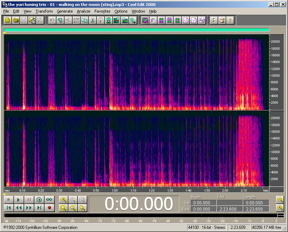Click the green overview display range bar

[x=136, y=30]
